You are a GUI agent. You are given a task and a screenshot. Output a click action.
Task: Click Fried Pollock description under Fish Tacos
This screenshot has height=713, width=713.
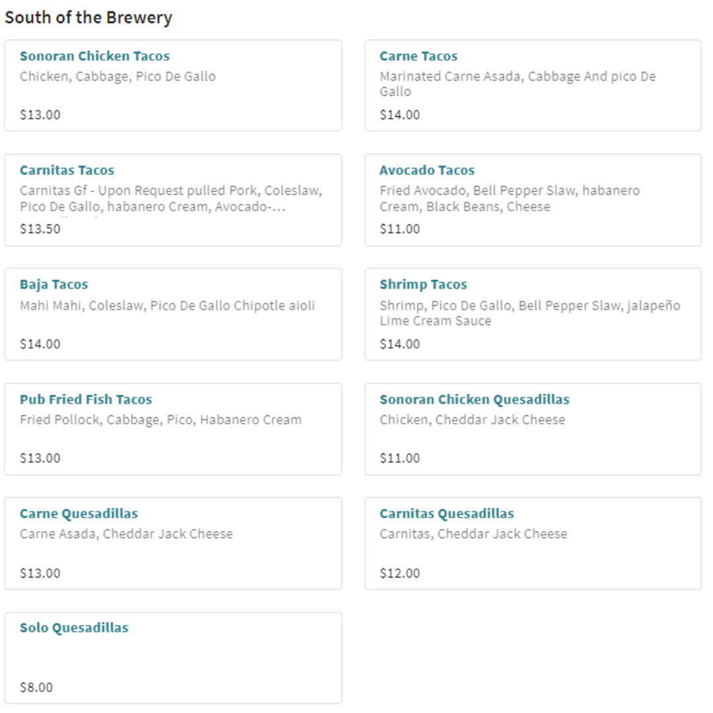point(160,420)
